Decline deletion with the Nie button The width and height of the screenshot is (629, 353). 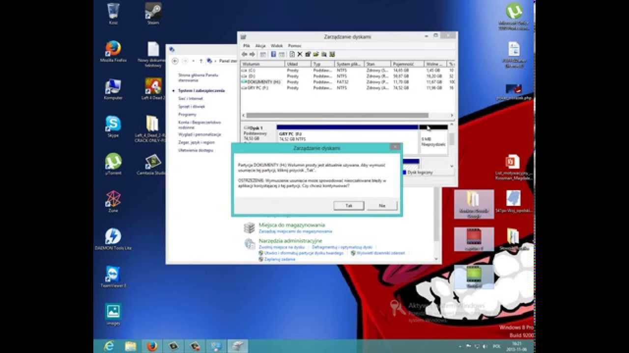tap(382, 206)
